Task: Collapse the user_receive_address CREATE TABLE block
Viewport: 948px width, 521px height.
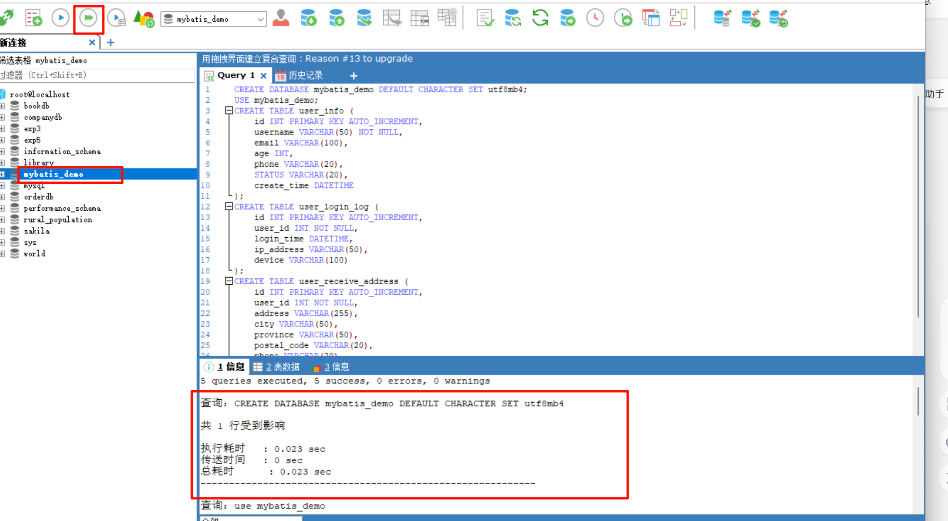Action: (x=229, y=281)
